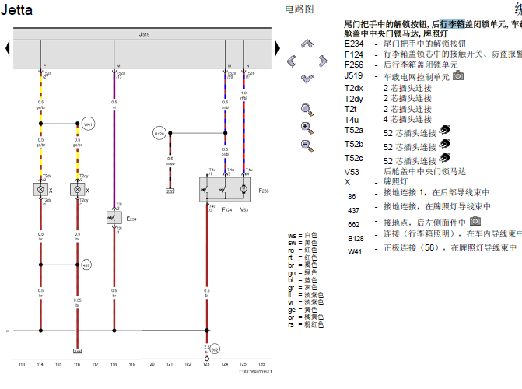Click legend code T4u

pos(352,120)
